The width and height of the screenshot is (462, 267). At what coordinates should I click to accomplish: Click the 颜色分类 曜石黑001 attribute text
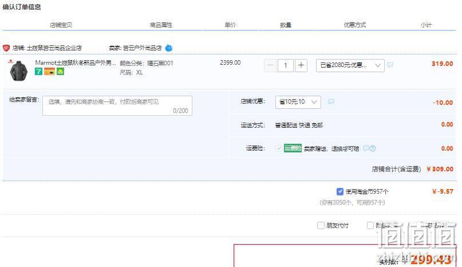[147, 63]
